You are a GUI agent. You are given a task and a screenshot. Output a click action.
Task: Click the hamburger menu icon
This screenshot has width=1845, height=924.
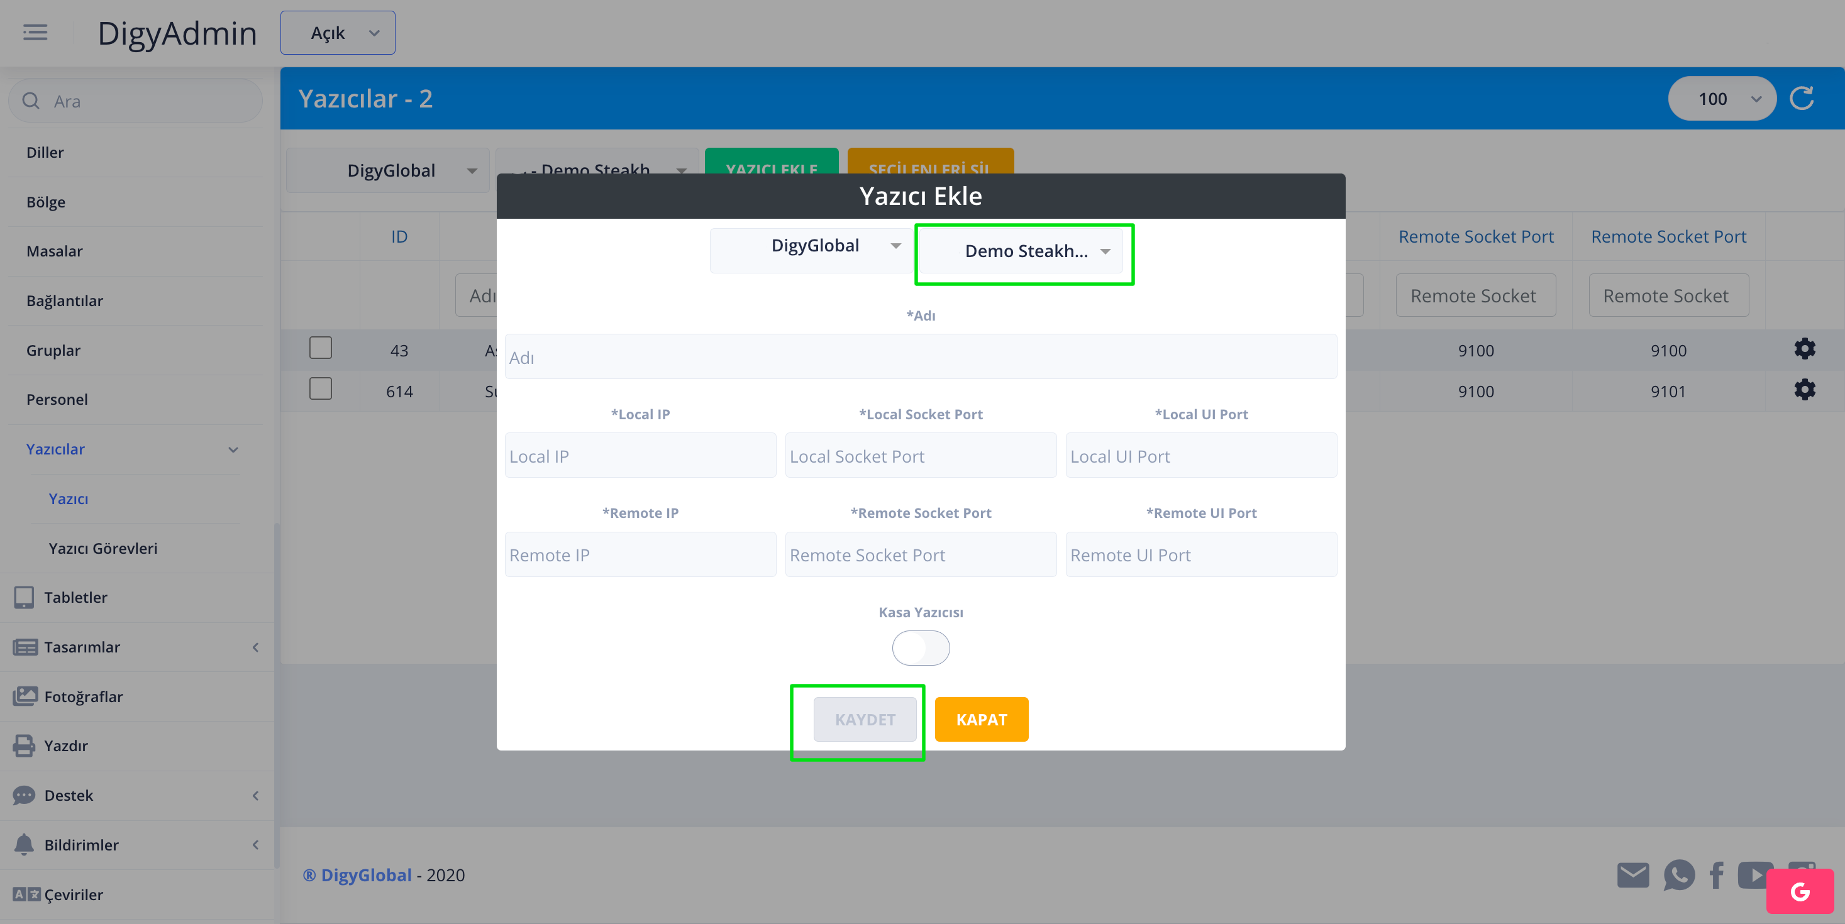[35, 33]
